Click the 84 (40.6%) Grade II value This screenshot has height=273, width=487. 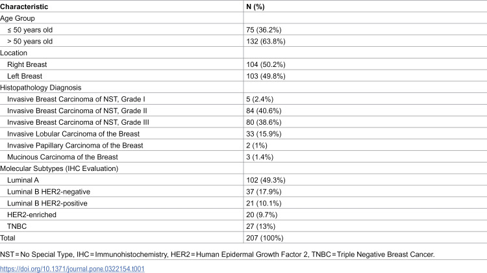264,110
